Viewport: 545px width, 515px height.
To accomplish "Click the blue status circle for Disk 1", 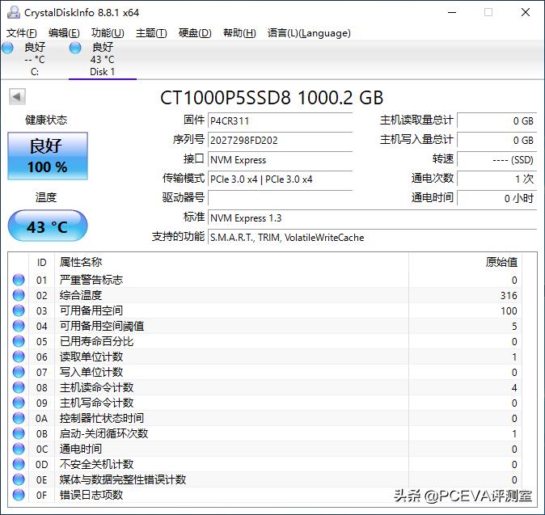I will click(x=75, y=48).
